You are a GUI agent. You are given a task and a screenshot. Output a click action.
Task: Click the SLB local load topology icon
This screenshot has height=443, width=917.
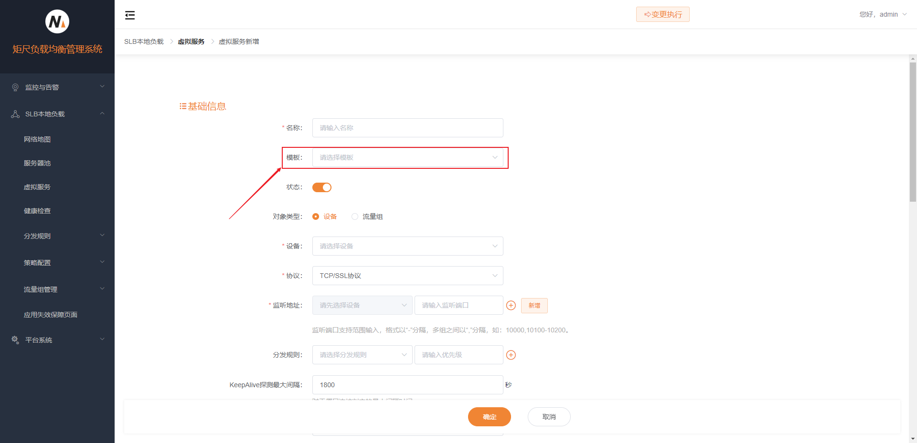[15, 114]
